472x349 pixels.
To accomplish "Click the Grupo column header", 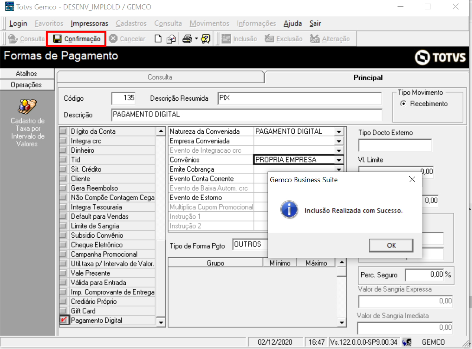I will 216,263.
